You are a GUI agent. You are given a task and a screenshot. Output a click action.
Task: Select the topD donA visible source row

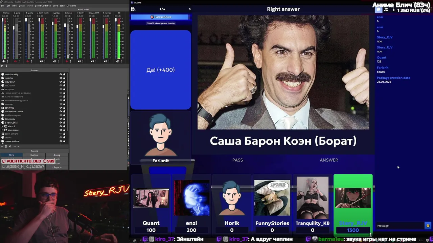point(34,82)
